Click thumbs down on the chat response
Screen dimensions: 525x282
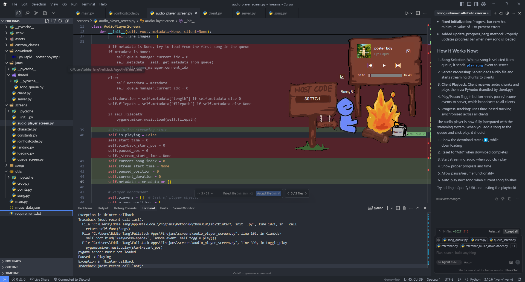tap(503, 199)
